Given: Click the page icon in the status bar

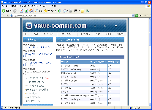Looking at the screenshot, I should pyautogui.click(x=2, y=108).
